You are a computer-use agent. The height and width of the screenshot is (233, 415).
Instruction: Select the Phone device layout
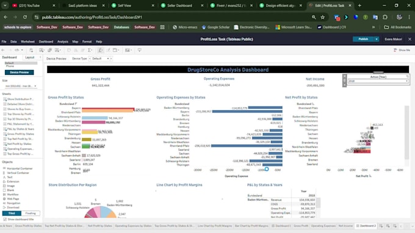pos(10,66)
